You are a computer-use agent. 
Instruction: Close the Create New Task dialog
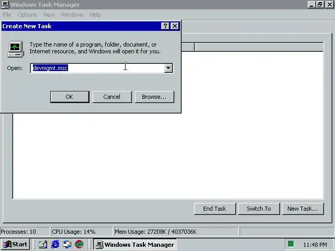click(x=175, y=26)
